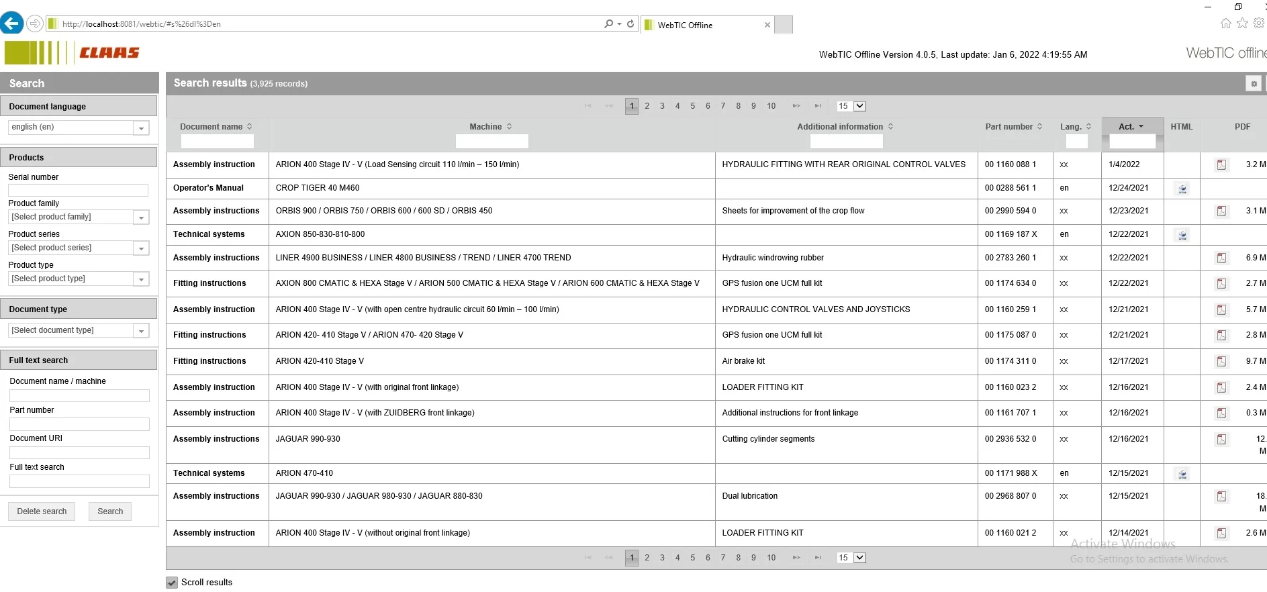
Task: Open PDF for part number 00 1160 021 2
Action: (x=1221, y=533)
